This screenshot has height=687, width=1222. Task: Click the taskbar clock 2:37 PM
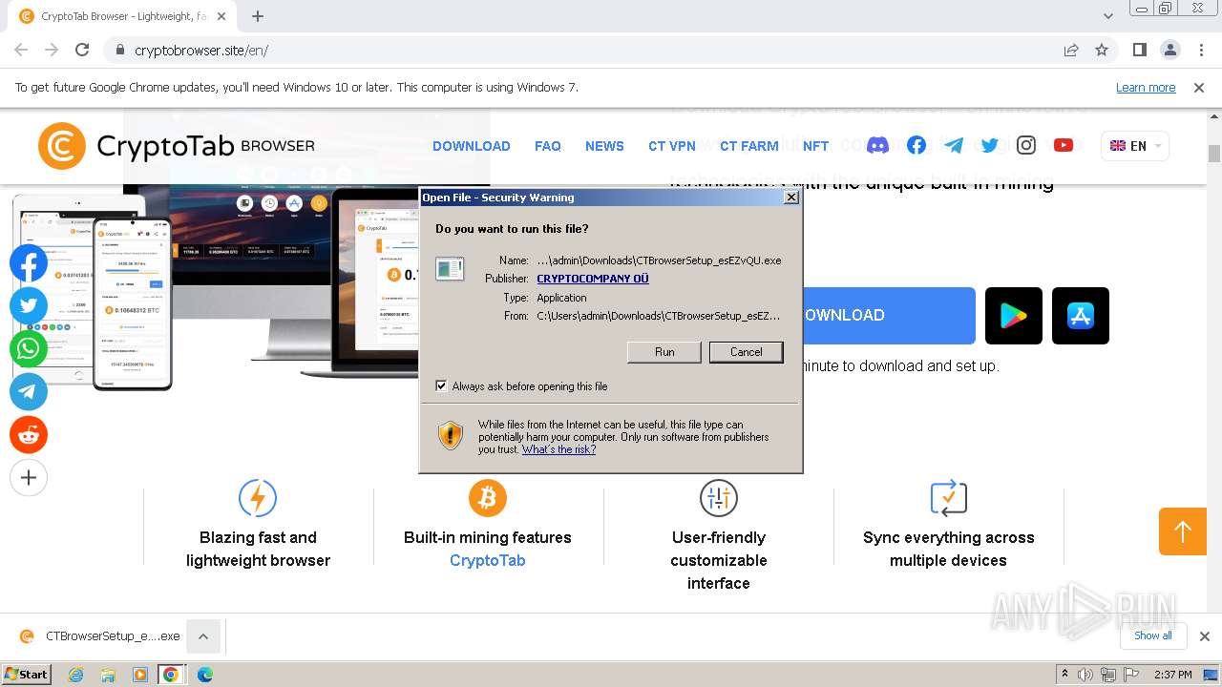click(x=1173, y=675)
